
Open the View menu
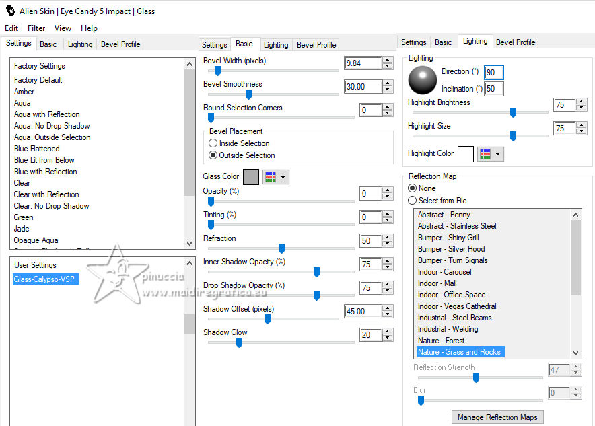click(63, 28)
